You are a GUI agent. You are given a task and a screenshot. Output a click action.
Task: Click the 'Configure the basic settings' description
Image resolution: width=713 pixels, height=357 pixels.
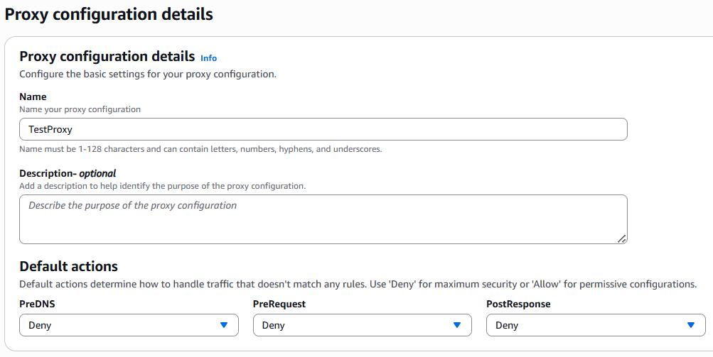[147, 74]
